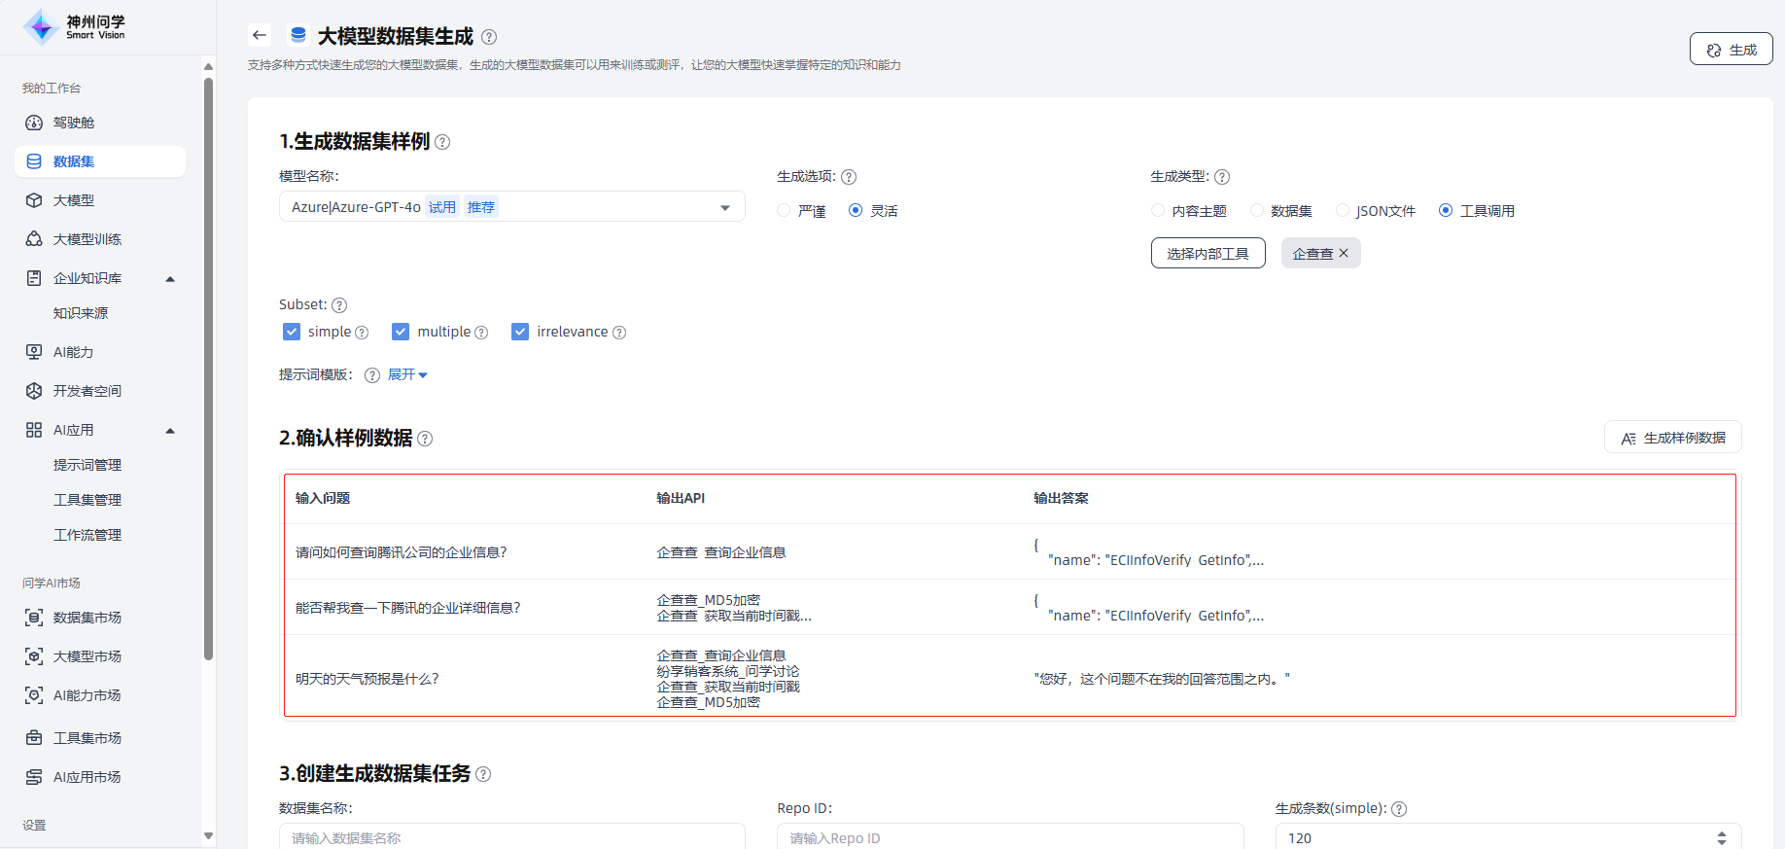The width and height of the screenshot is (1785, 849).
Task: Collapse the 企业知识库 sidebar group
Action: click(170, 279)
